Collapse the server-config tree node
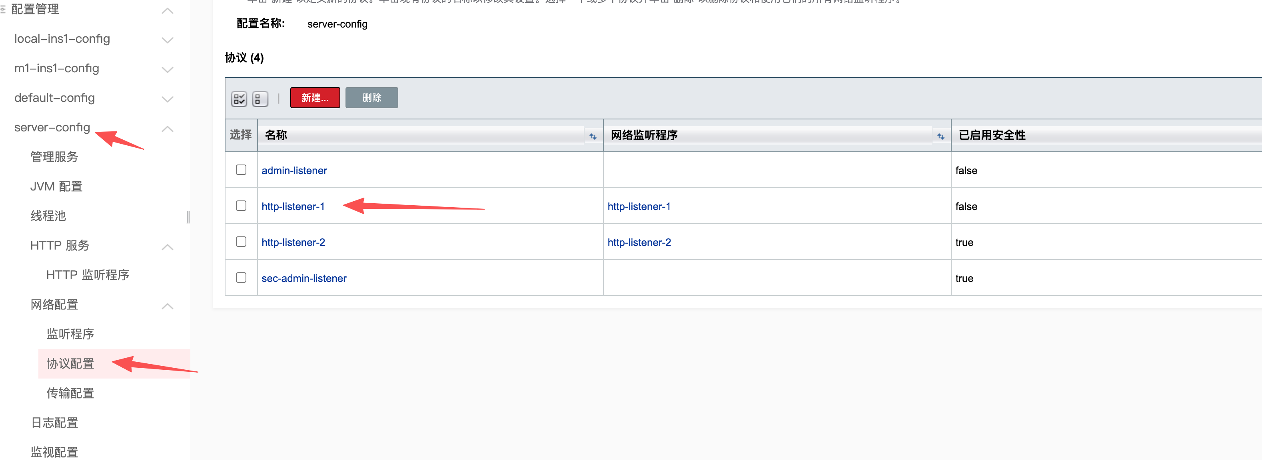The image size is (1262, 460). coord(168,129)
